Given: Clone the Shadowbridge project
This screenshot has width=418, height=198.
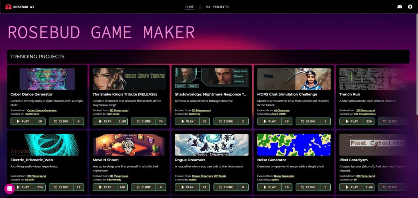Looking at the screenshot, I should (225, 121).
